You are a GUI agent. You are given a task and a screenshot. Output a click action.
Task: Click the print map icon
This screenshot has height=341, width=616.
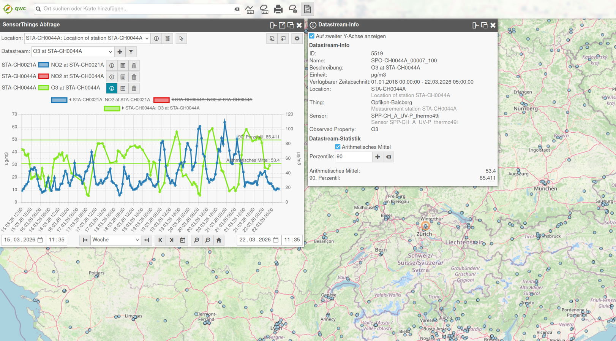tap(278, 9)
